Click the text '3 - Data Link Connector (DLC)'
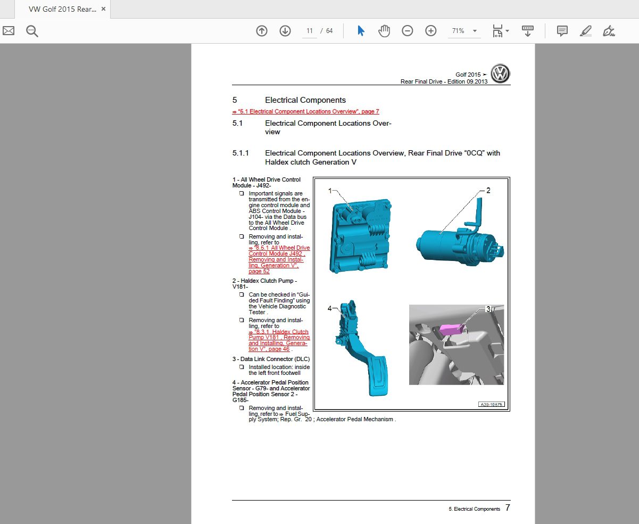Screen dimensions: 639x524 coord(271,359)
